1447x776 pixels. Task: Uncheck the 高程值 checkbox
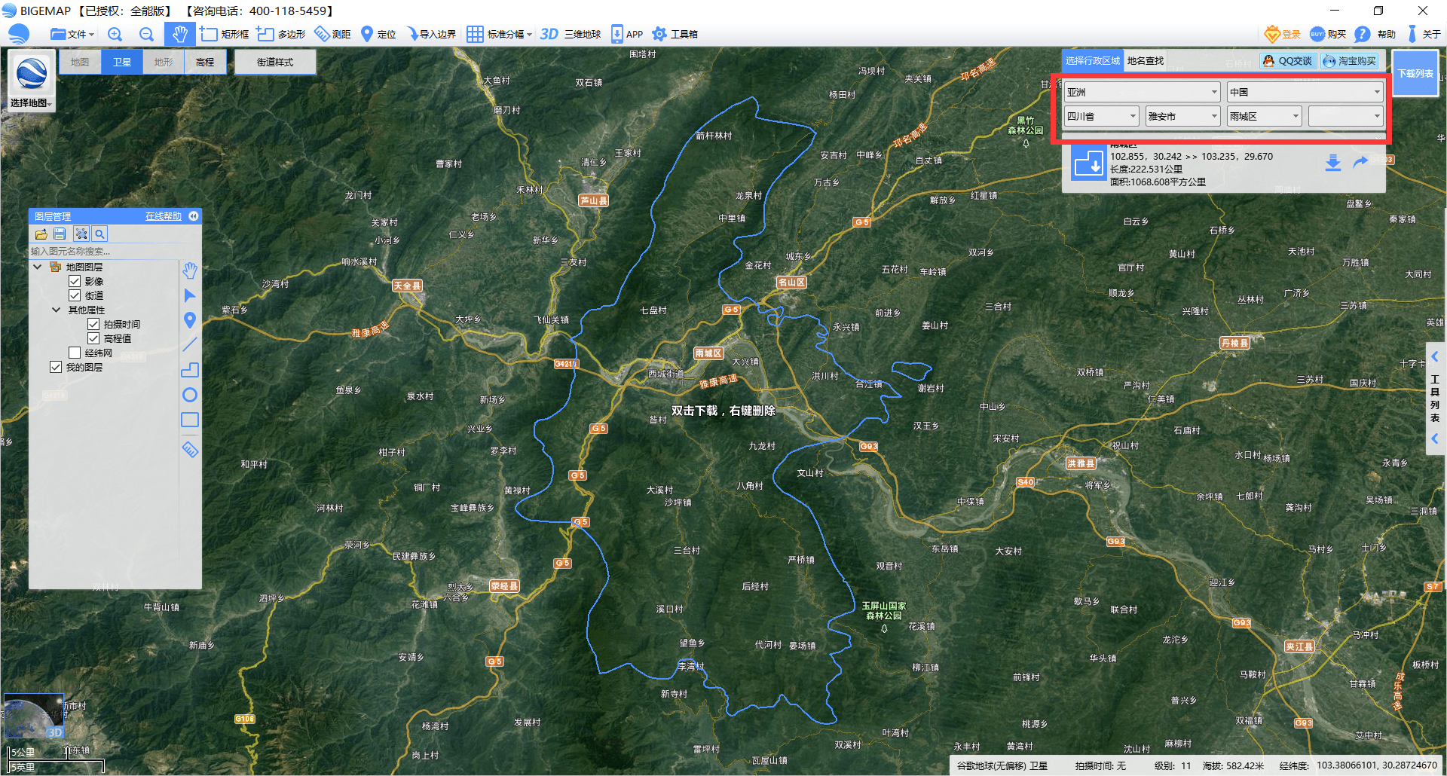point(93,338)
